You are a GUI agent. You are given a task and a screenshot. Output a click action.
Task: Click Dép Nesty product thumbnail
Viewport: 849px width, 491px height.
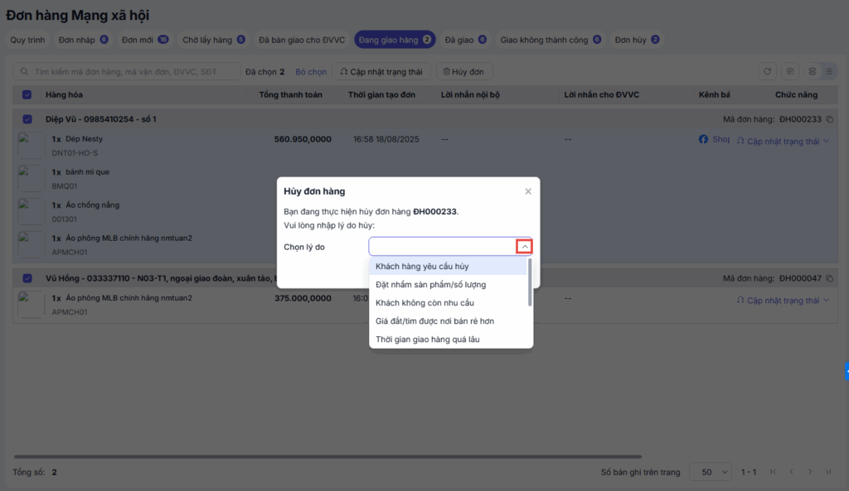pos(31,146)
